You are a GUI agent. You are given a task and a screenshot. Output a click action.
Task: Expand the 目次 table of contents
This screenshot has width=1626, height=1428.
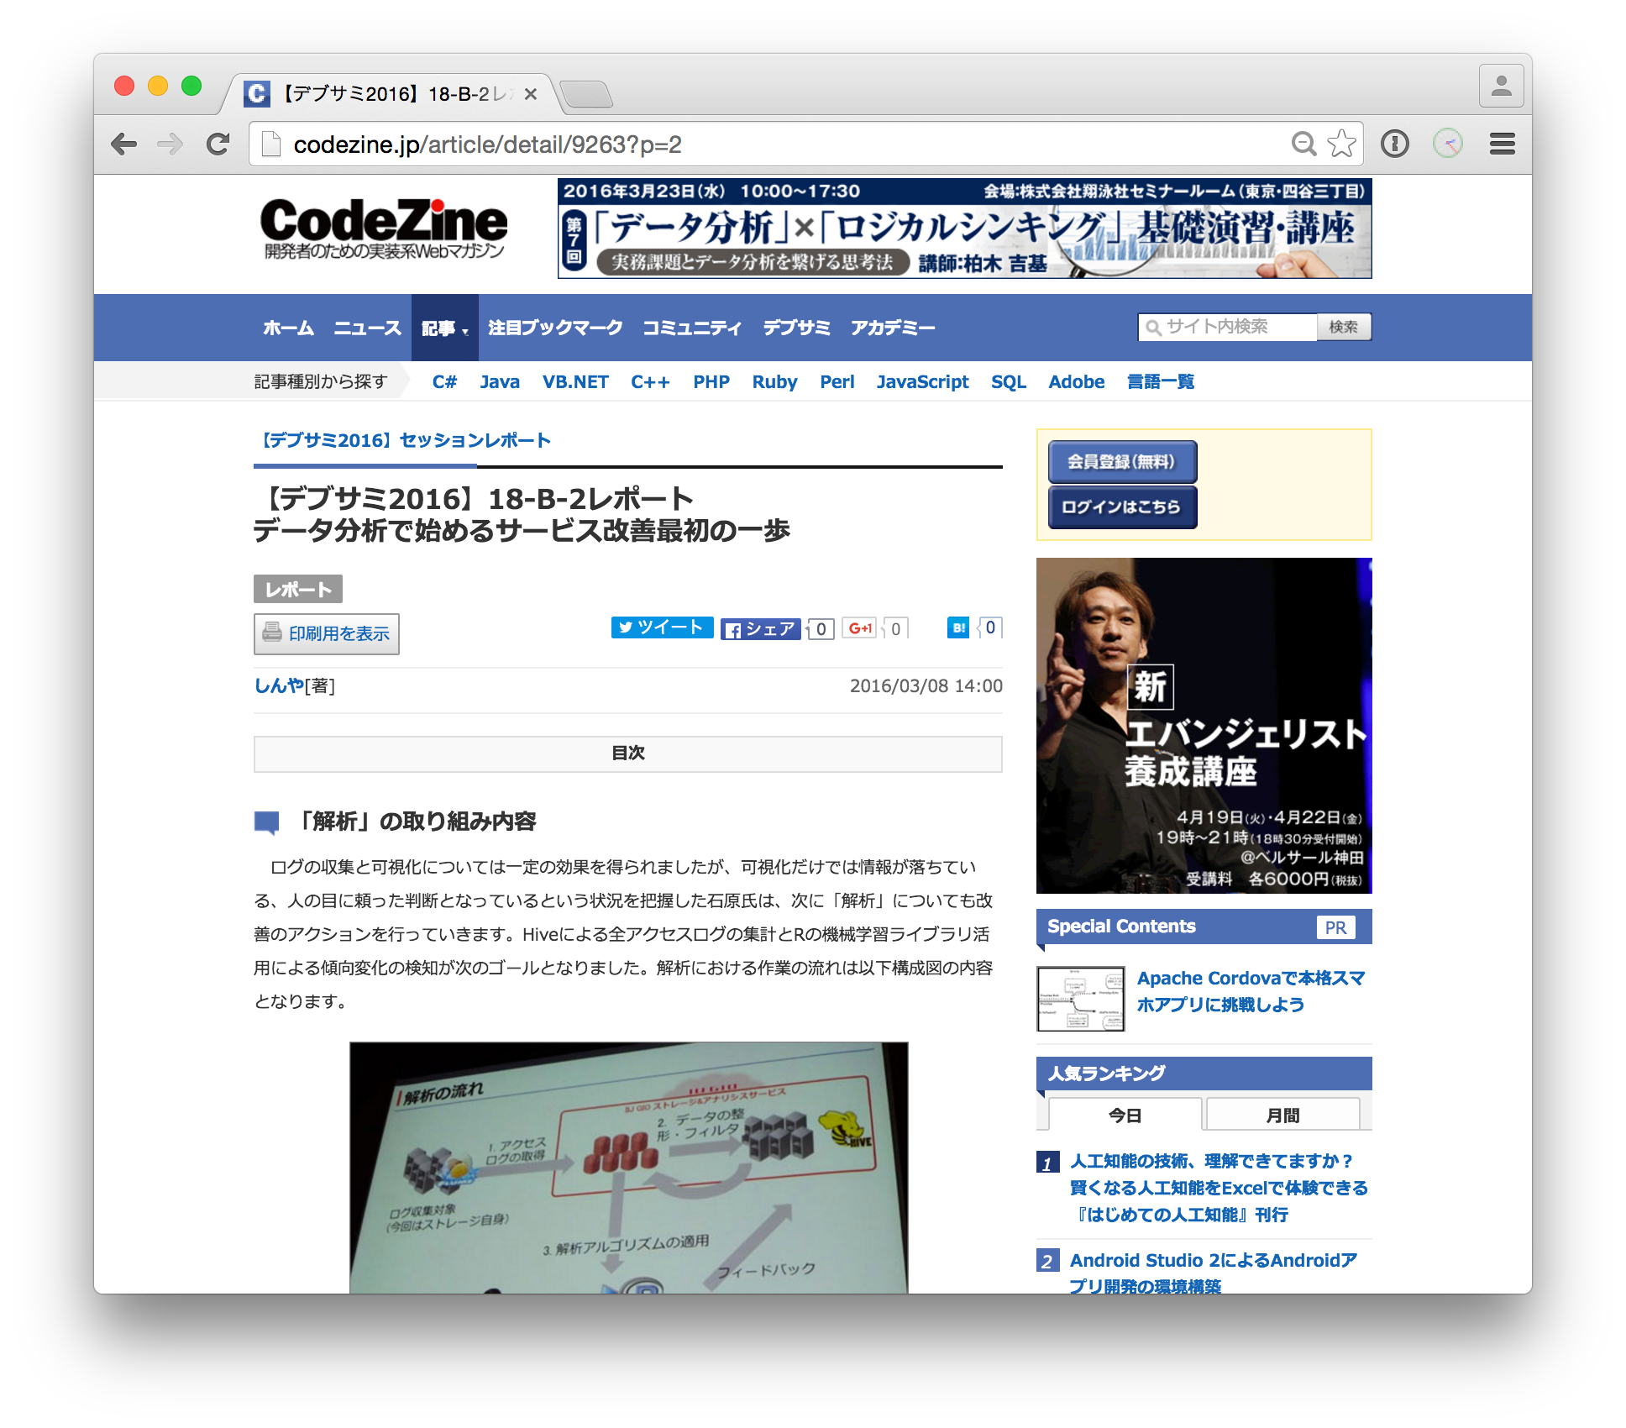[x=628, y=753]
